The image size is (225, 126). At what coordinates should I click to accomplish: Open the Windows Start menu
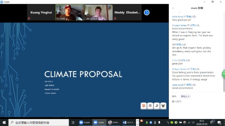tap(4, 122)
